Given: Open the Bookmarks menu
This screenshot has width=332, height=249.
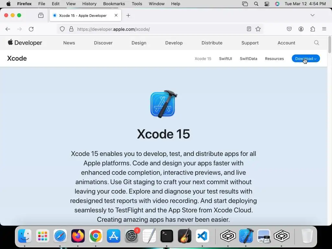Looking at the screenshot, I should (114, 4).
